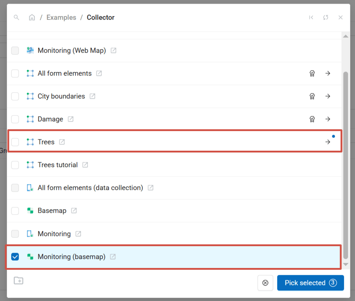Navigate to Examples breadcrumb
The height and width of the screenshot is (301, 355).
[x=61, y=17]
